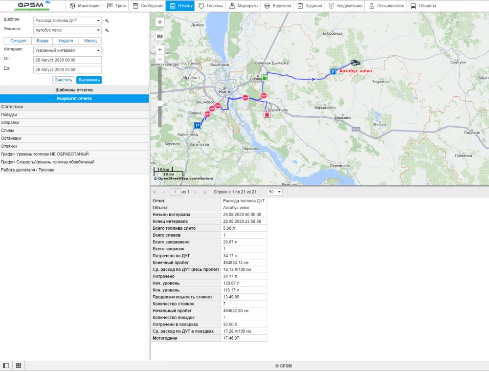
Task: Switch map layers with the map icon
Action: [159, 36]
